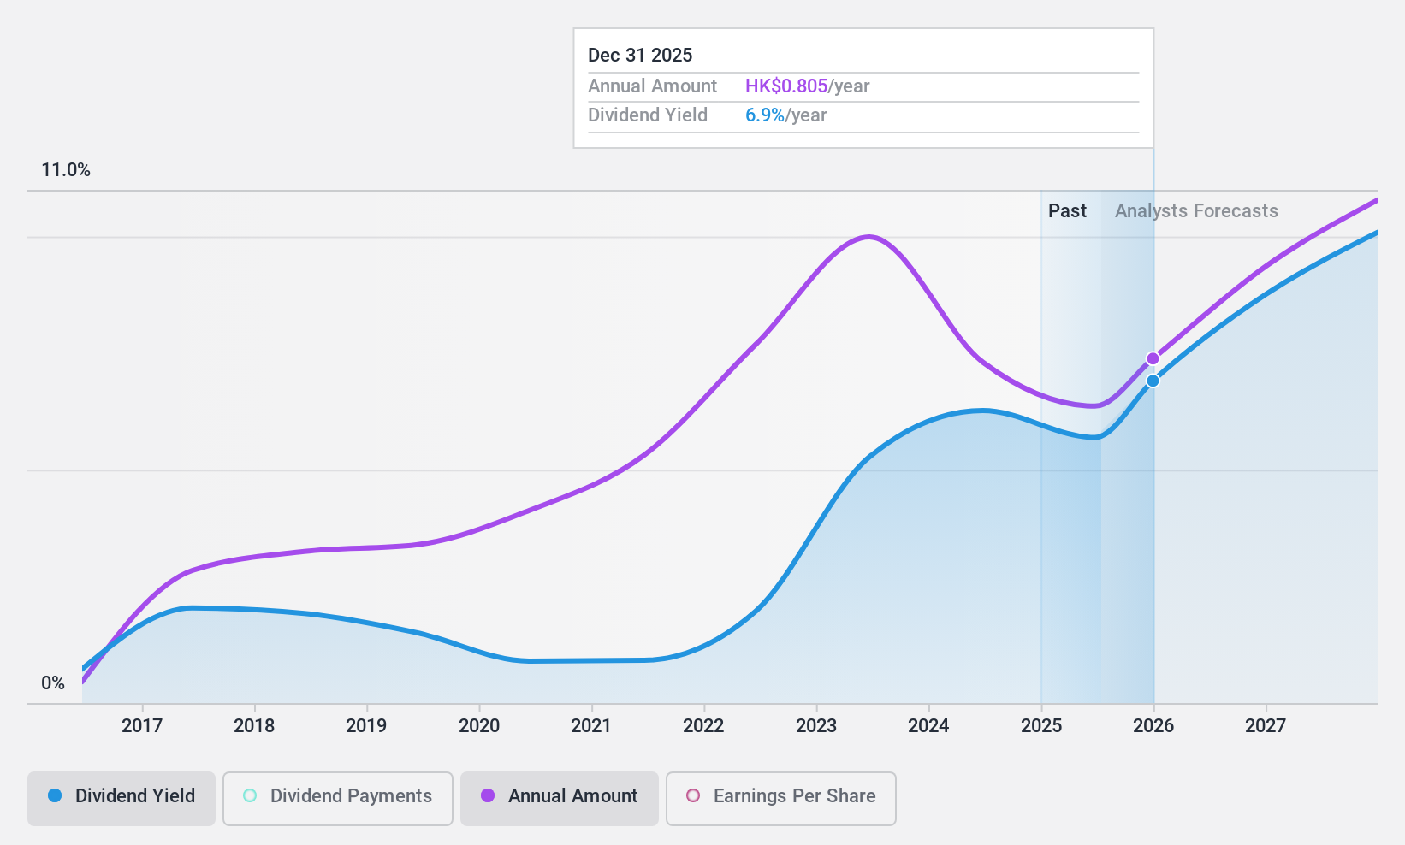Click the 2017 x-axis label

point(142,726)
